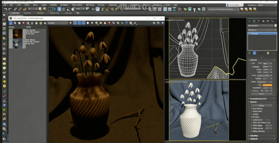Open the reference coordinate system dropdown
This screenshot has height=143, width=279.
(81, 9)
